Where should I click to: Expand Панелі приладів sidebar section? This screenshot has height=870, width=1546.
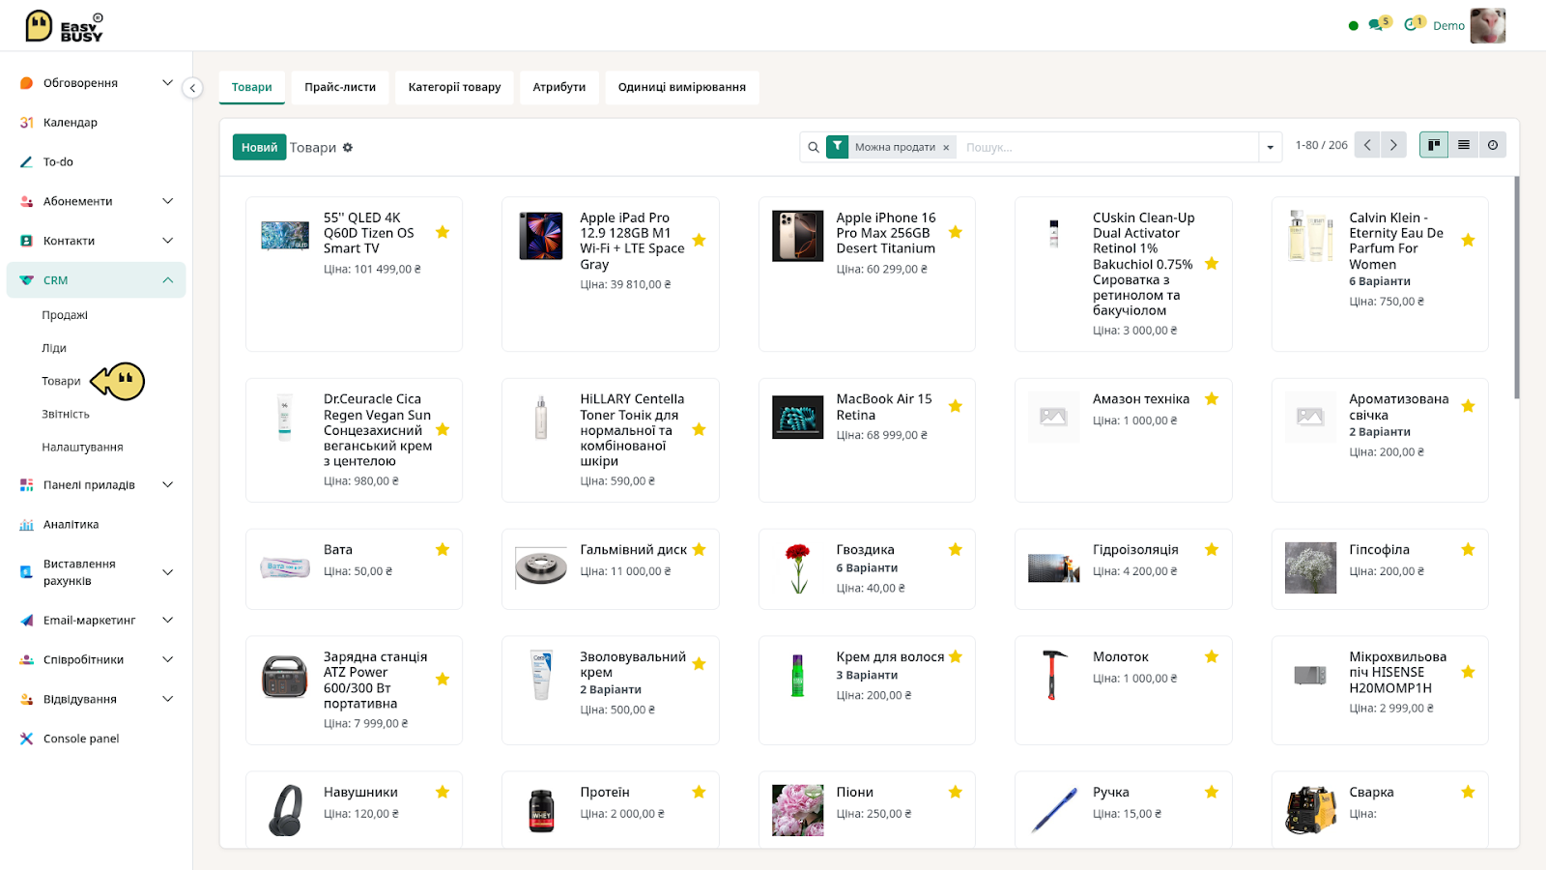pyautogui.click(x=167, y=485)
